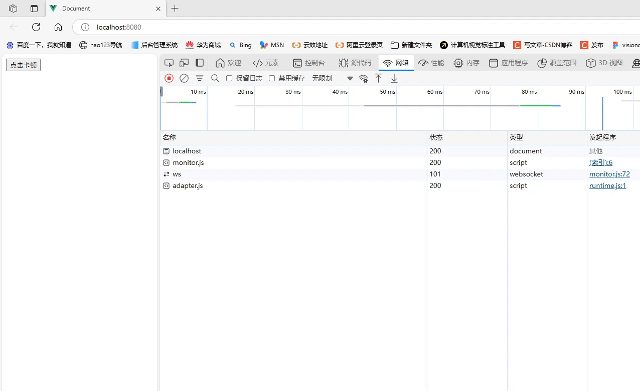The height and width of the screenshot is (391, 640).
Task: Open the monitor.js:72 initiator link
Action: (x=609, y=174)
